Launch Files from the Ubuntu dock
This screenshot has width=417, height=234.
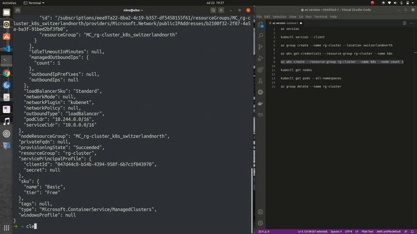[x=7, y=12]
